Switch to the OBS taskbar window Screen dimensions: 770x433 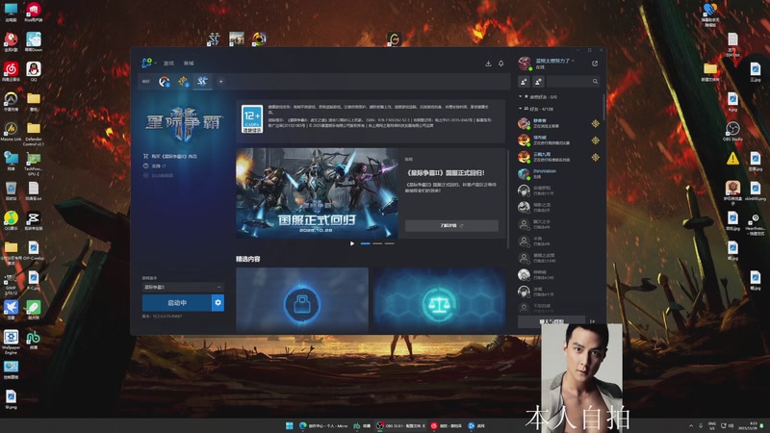point(400,425)
